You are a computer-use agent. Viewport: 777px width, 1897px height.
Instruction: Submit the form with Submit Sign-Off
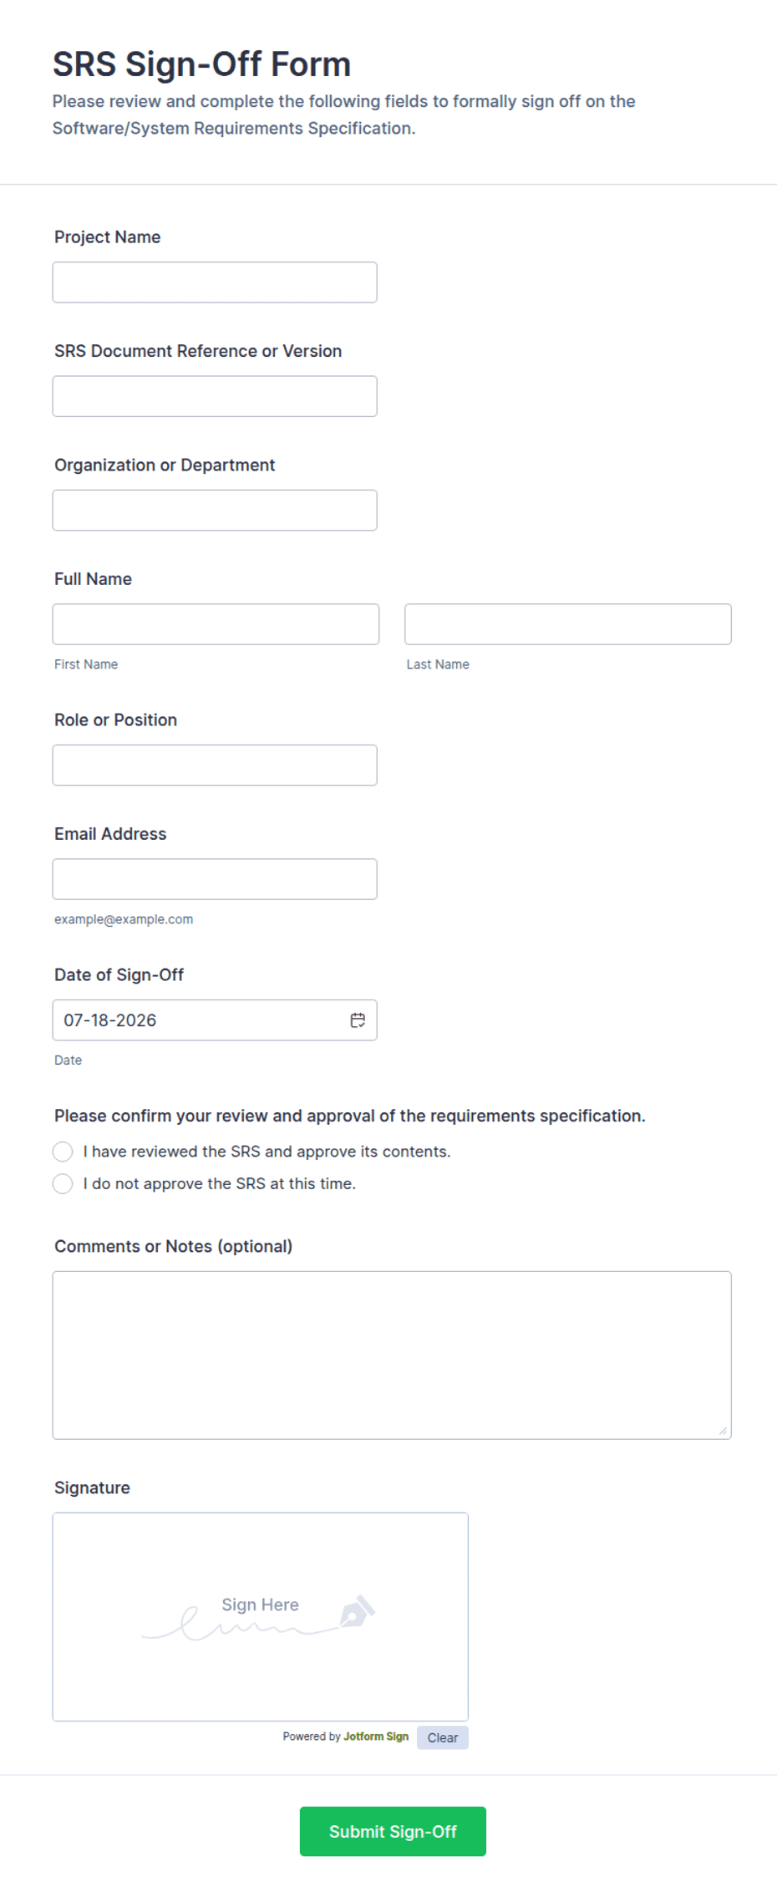click(x=393, y=1831)
